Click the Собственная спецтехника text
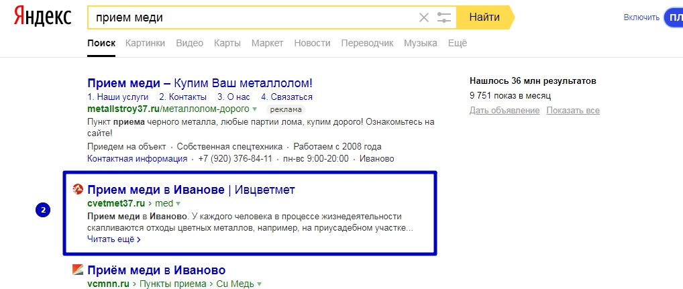 (x=229, y=147)
